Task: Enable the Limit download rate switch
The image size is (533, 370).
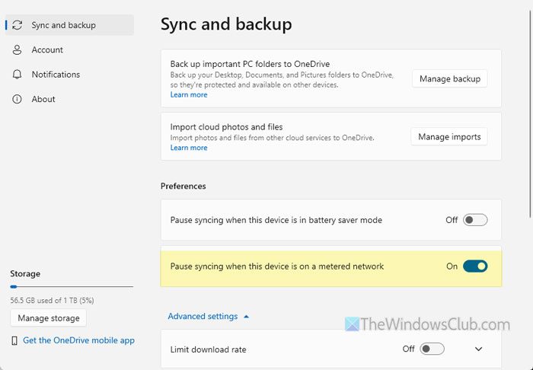Action: click(x=432, y=349)
